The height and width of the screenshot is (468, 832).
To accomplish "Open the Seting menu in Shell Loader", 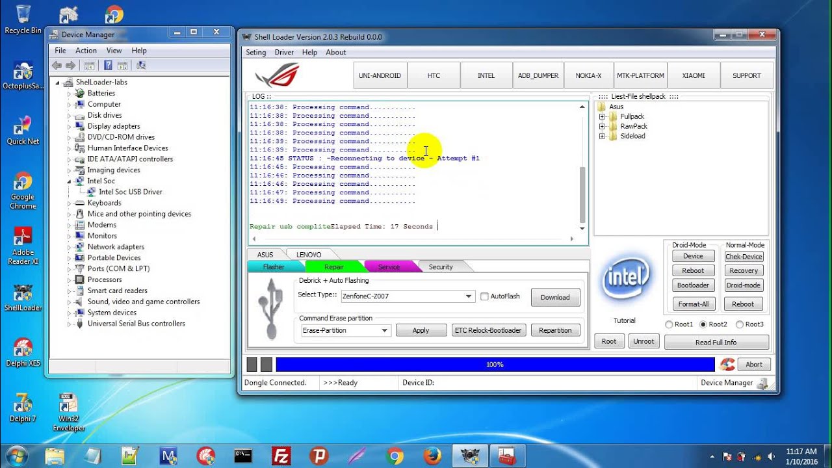I will 256,53.
